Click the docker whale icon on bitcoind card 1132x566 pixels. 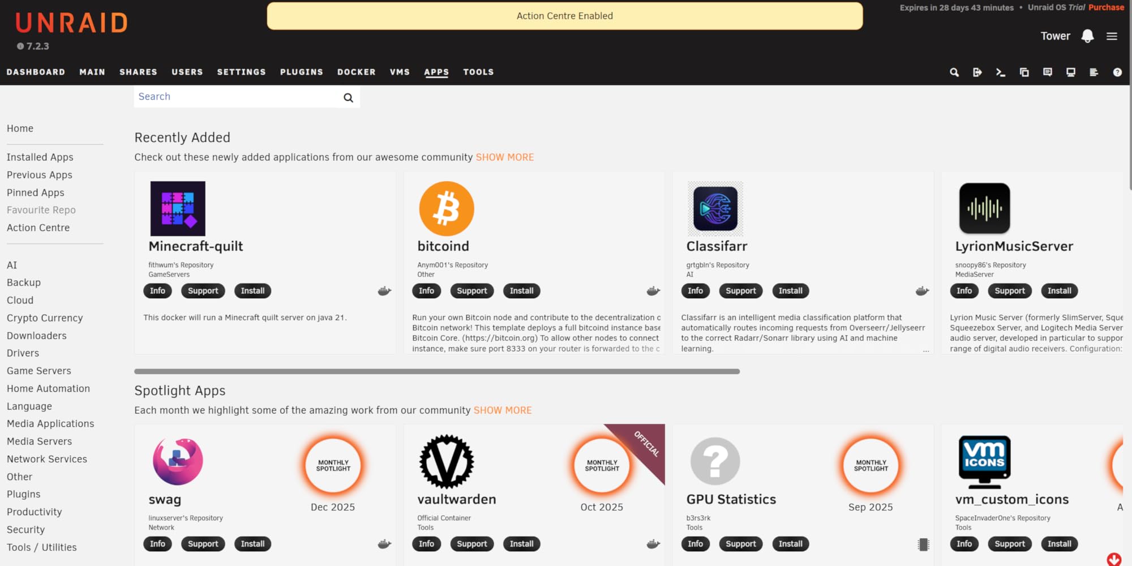click(x=653, y=291)
